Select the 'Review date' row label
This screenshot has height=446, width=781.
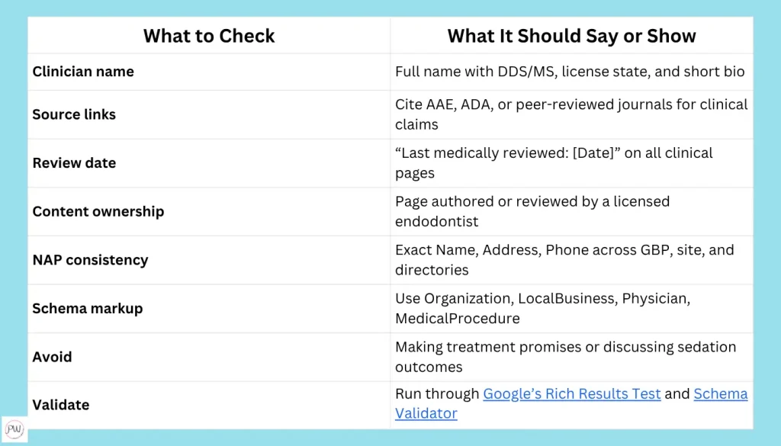click(74, 163)
